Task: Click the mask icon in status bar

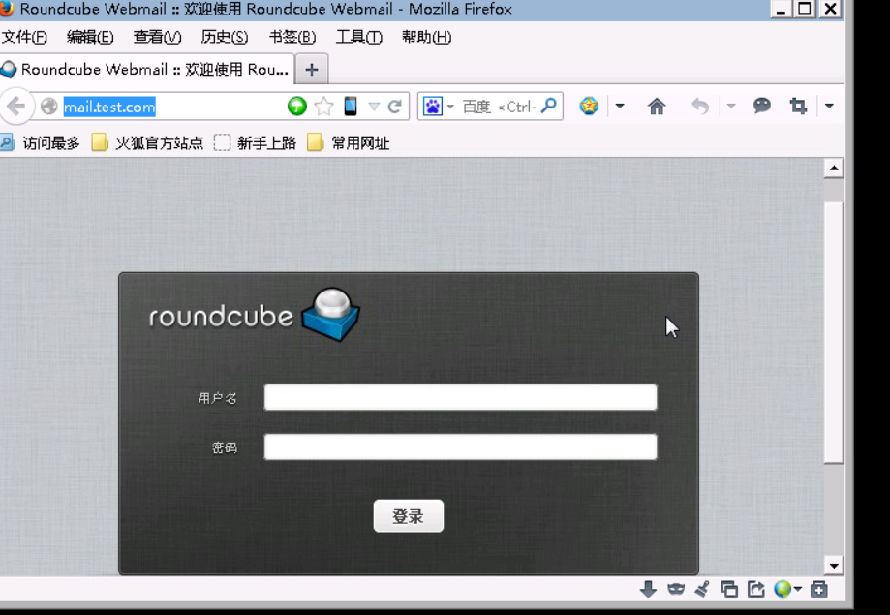Action: (x=675, y=589)
